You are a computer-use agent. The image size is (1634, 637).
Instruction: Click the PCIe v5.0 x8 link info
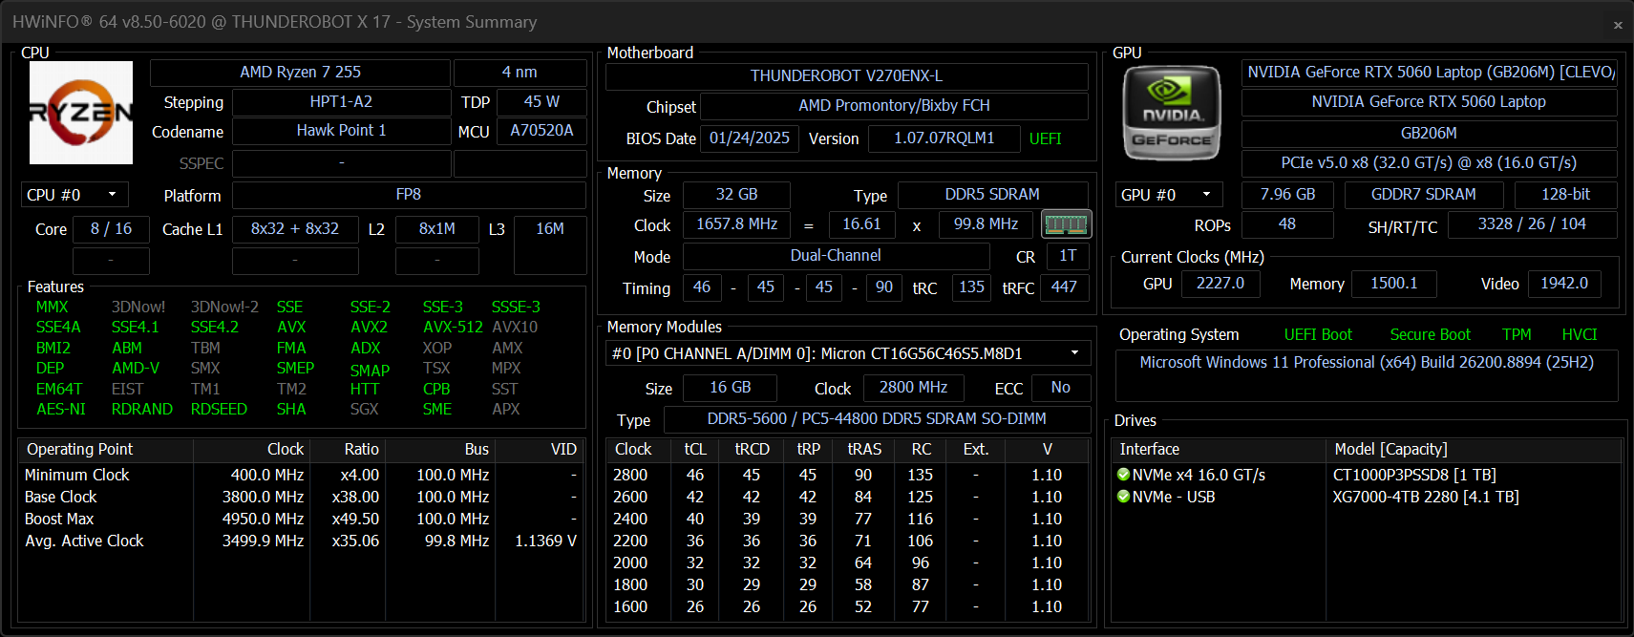point(1429,163)
